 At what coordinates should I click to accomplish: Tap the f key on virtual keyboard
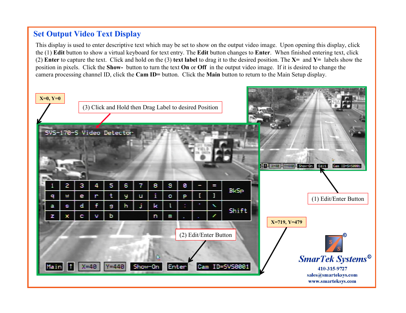[x=97, y=206]
